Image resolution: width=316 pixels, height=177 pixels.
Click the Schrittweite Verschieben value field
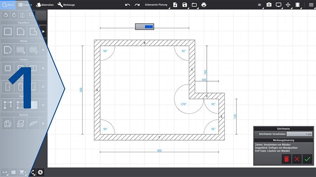pyautogui.click(x=299, y=134)
